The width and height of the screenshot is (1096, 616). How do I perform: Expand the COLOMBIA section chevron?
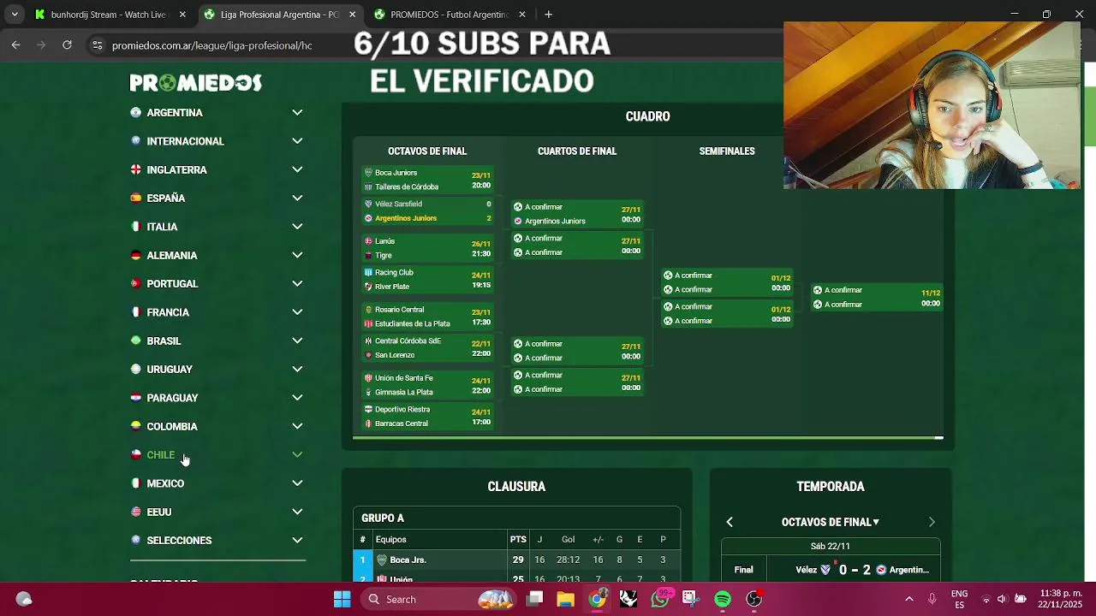pos(297,426)
